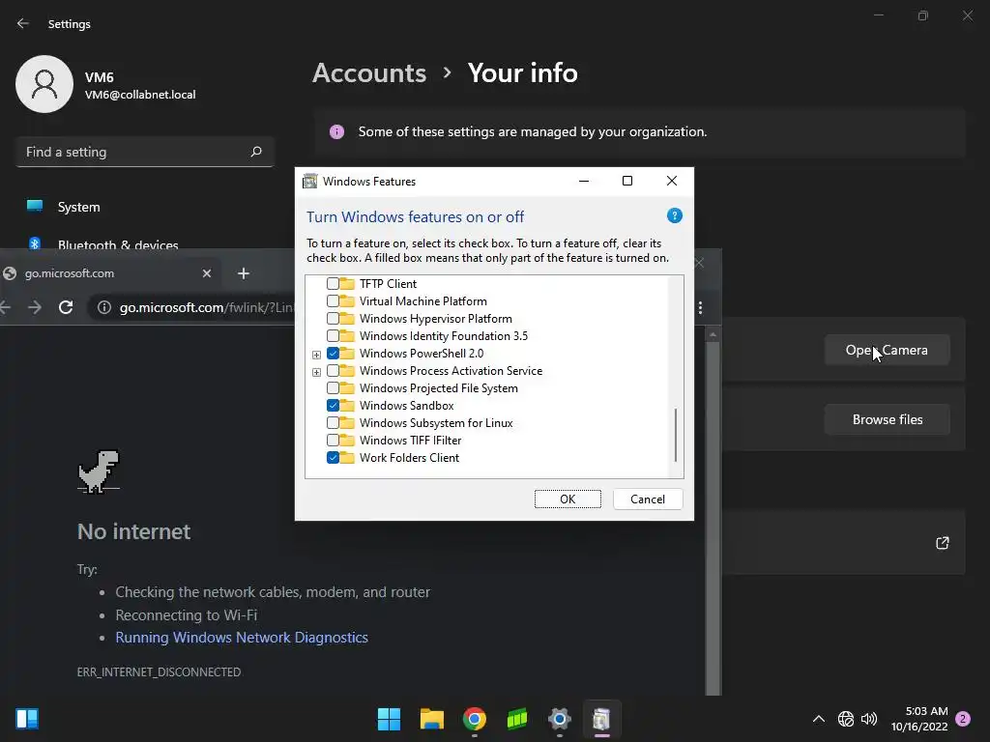Select the Windows Sandbox row label
This screenshot has width=990, height=742.
point(407,406)
